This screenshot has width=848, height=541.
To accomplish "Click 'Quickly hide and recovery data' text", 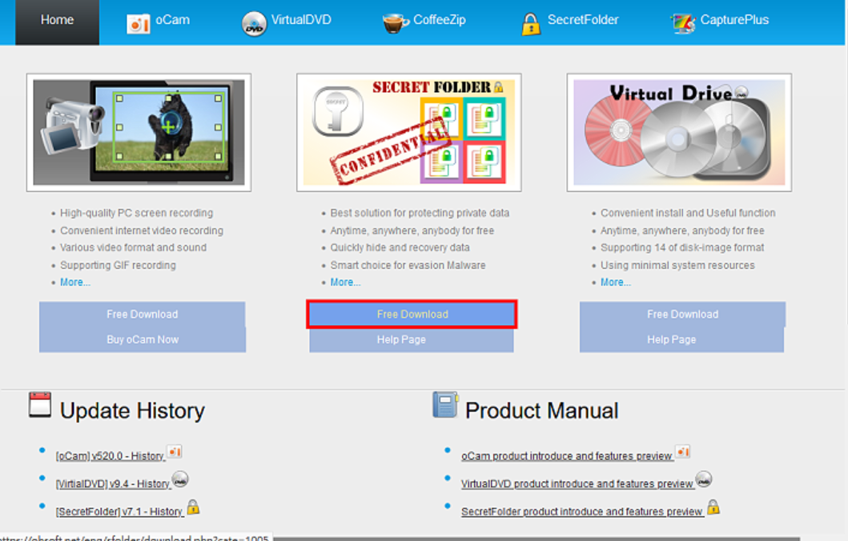I will [x=400, y=247].
